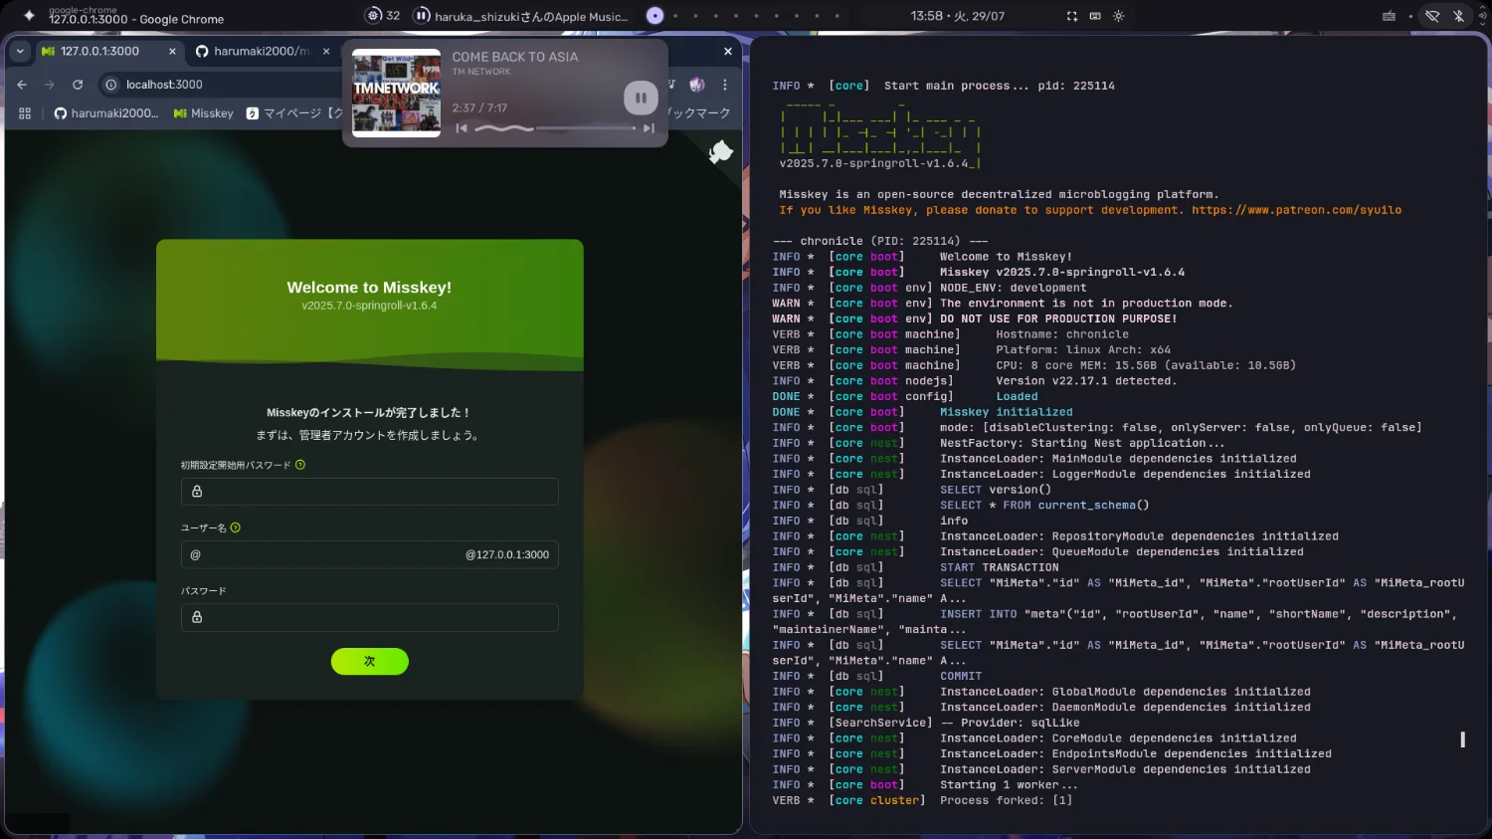The height and width of the screenshot is (839, 1492).
Task: Seek on the song progress slider
Action: click(x=555, y=128)
